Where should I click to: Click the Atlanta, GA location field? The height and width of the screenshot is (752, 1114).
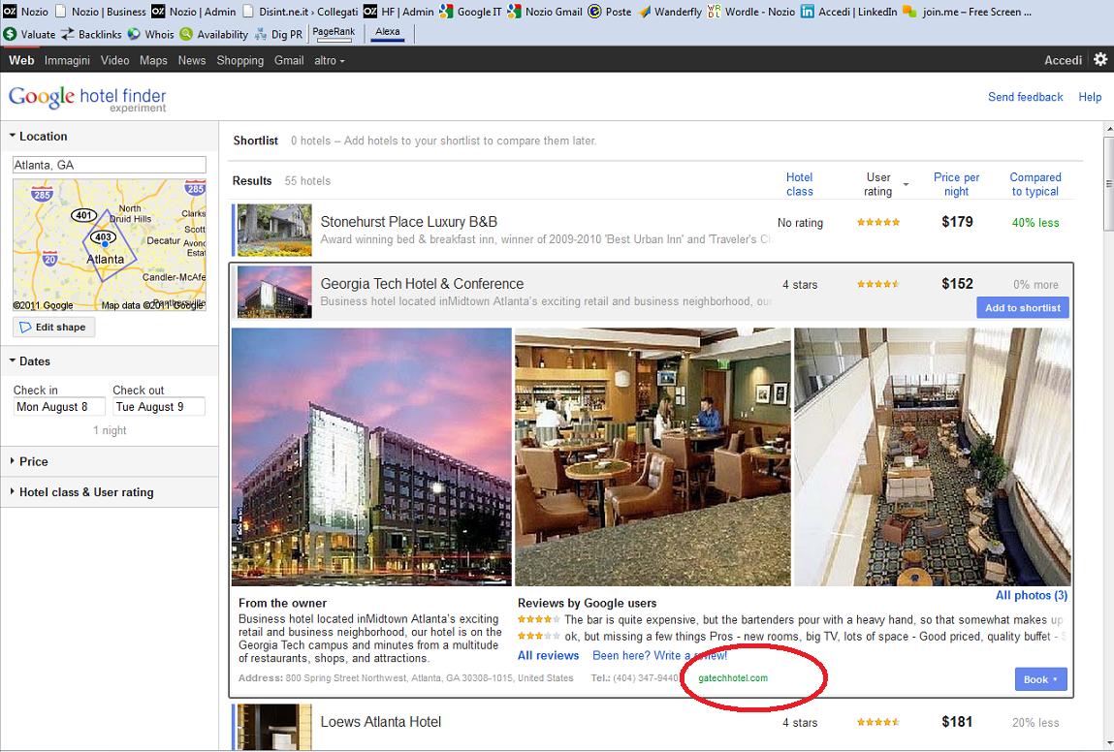[110, 165]
